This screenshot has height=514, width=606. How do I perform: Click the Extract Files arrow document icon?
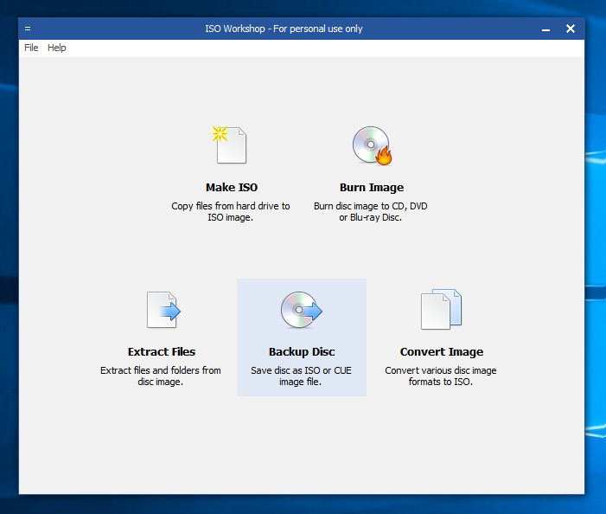pos(163,310)
